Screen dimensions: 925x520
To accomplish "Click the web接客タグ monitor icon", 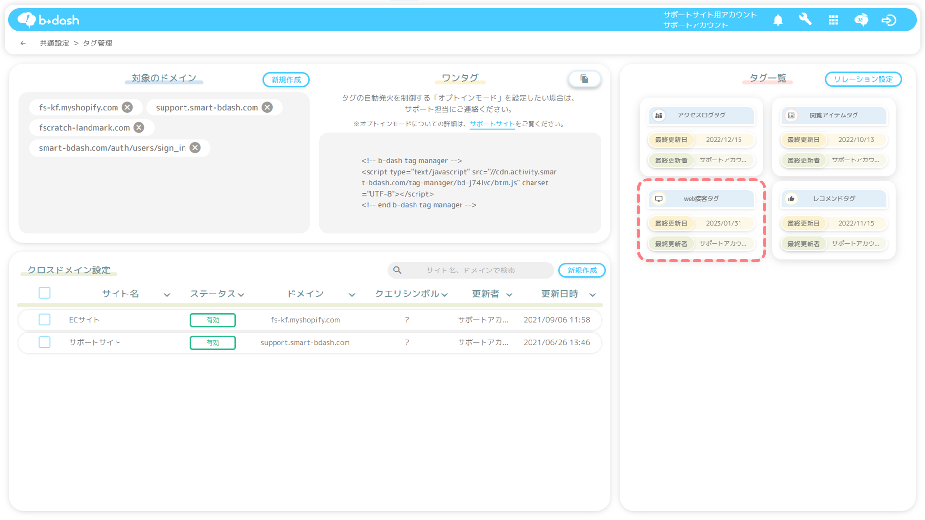I will tap(659, 199).
